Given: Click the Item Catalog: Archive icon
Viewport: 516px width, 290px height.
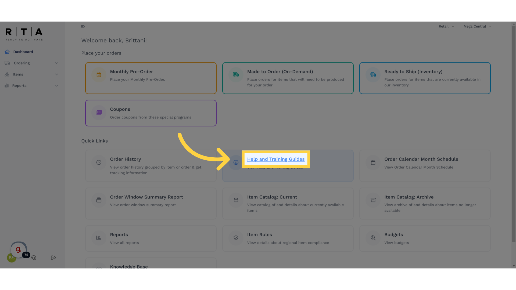Looking at the screenshot, I should [373, 200].
